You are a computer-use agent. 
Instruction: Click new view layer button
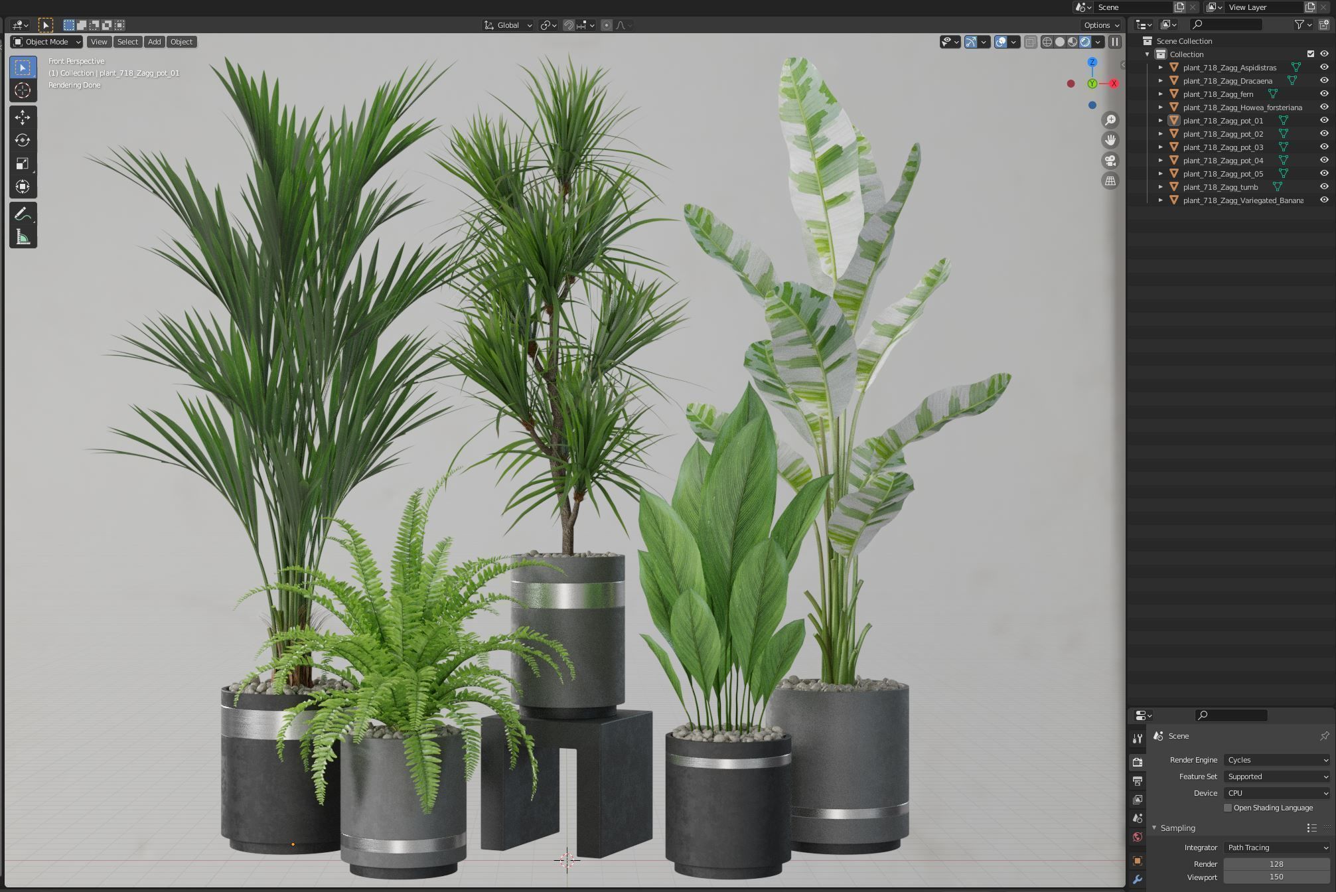[1310, 7]
